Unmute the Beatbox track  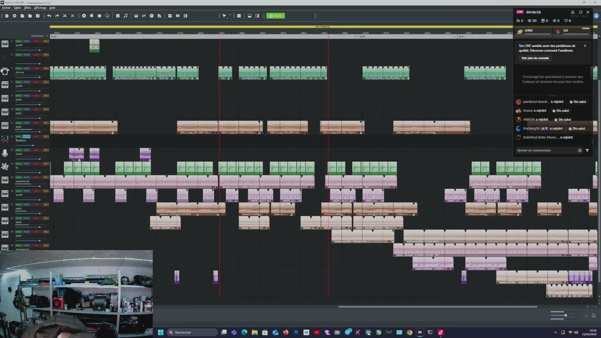coord(26,137)
